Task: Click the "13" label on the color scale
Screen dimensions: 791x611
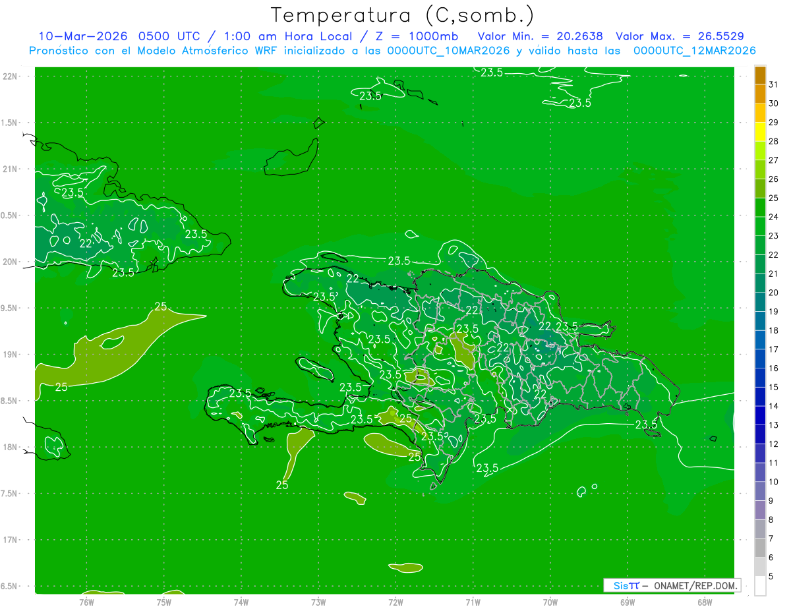Action: coord(773,425)
